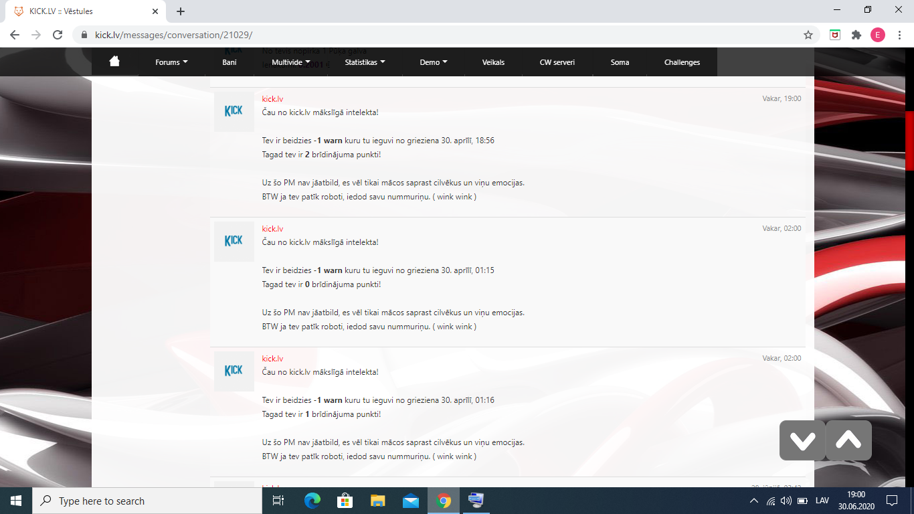Screen dimensions: 914x514
Task: Open the Windows Start menu
Action: pos(16,501)
